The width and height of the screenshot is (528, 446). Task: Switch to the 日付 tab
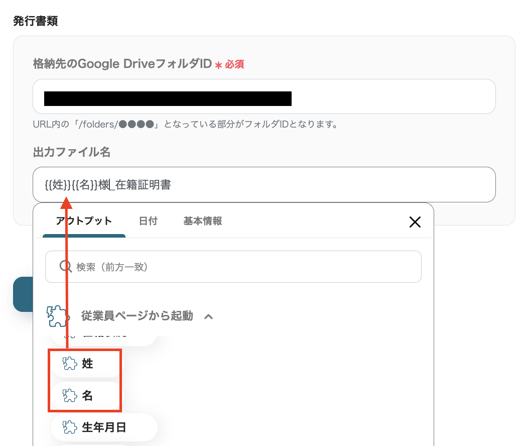coord(148,221)
